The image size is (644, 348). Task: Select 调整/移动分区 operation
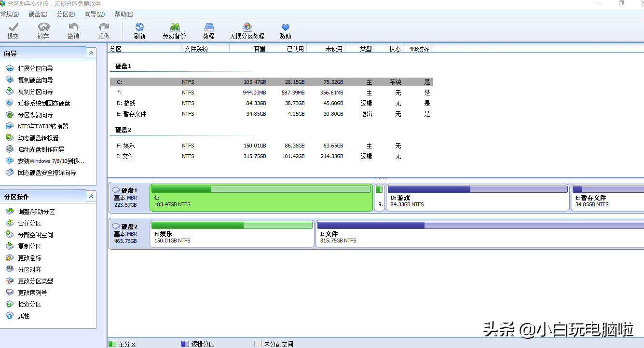tap(36, 212)
